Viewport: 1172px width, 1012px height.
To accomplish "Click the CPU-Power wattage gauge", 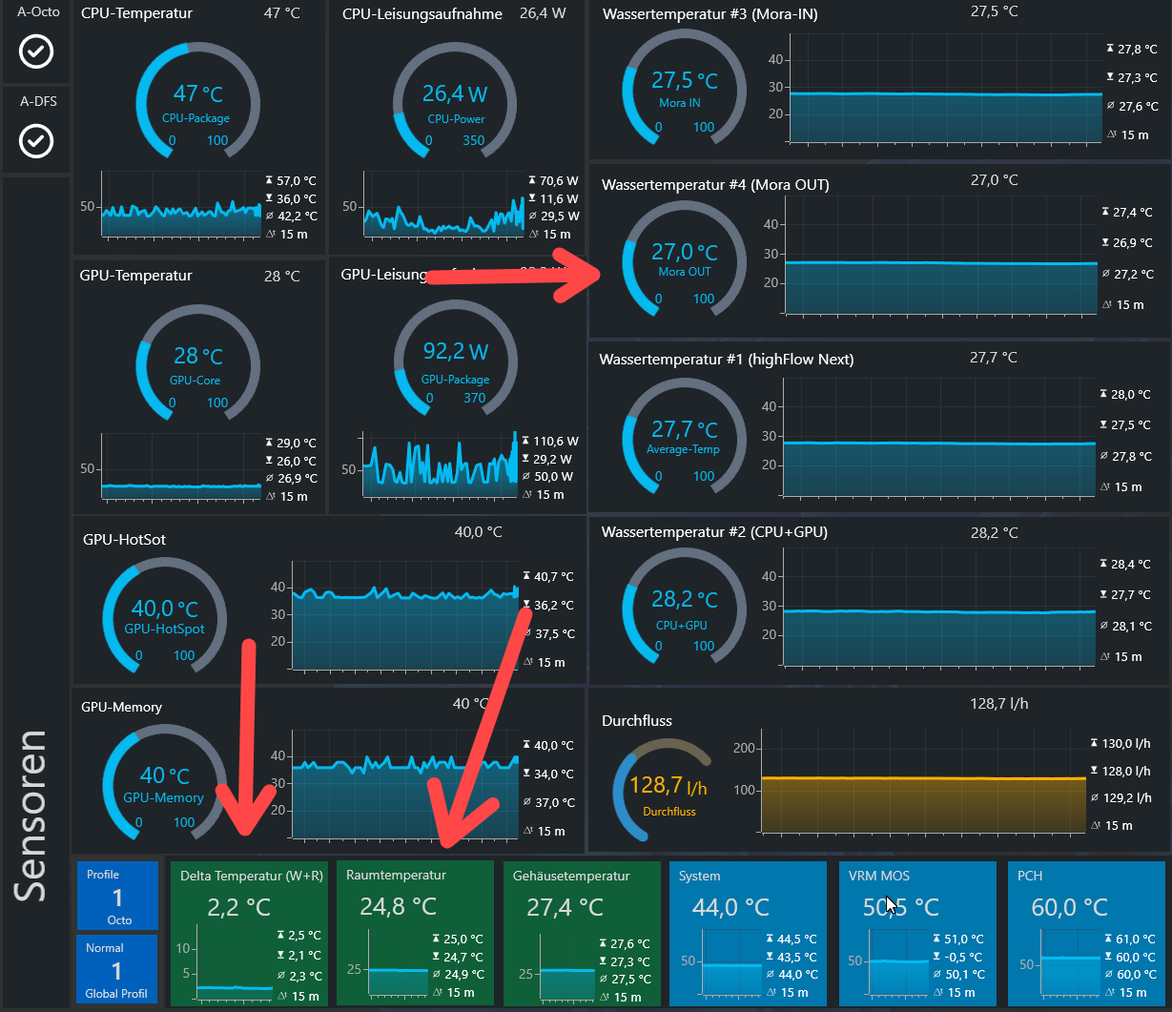I will pos(455,101).
